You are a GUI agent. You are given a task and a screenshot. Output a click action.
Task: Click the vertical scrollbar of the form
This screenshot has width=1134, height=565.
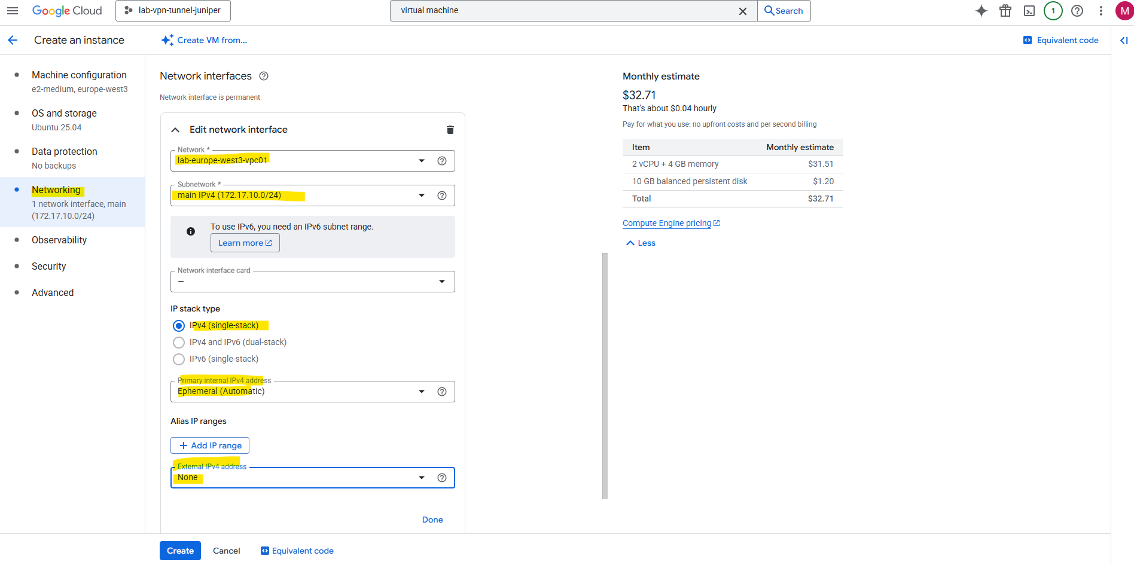point(605,375)
